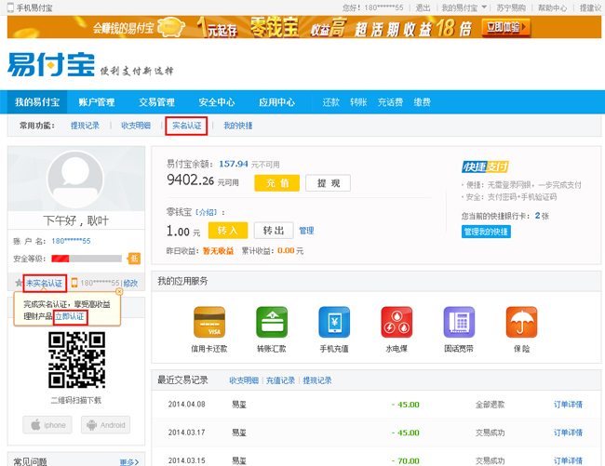
Task: Click the 快捷支付 logo
Action: (485, 166)
